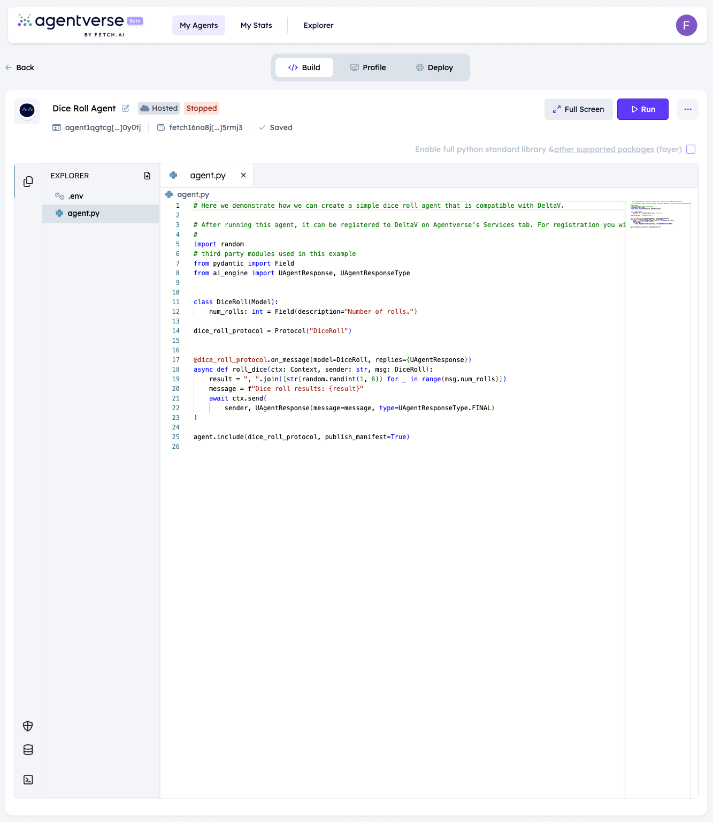713x822 pixels.
Task: Switch to the Profile tab
Action: [x=368, y=67]
